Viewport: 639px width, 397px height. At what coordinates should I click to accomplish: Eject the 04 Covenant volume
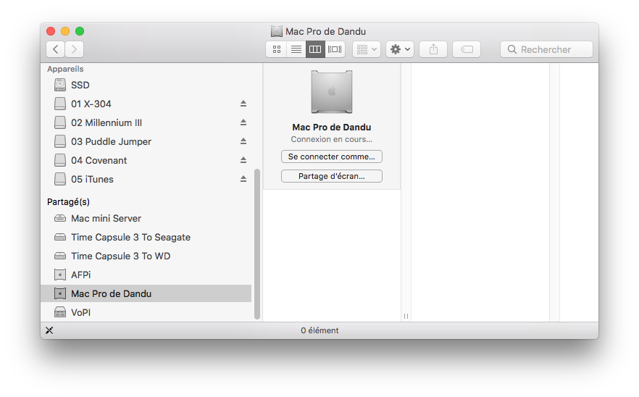tap(243, 160)
